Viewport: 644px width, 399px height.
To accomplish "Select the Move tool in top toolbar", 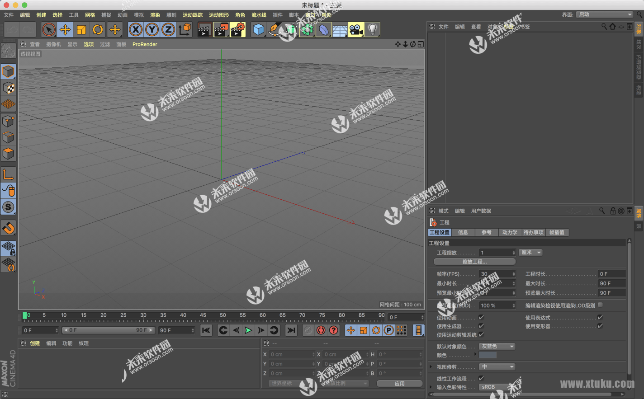I will pos(65,30).
